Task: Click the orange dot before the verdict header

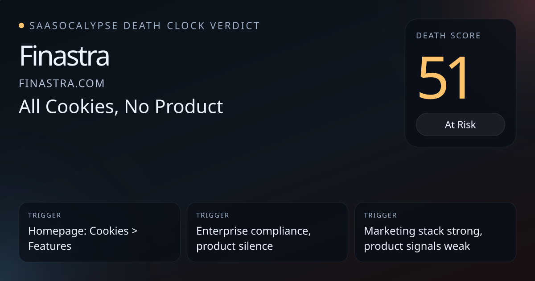Action: [21, 26]
